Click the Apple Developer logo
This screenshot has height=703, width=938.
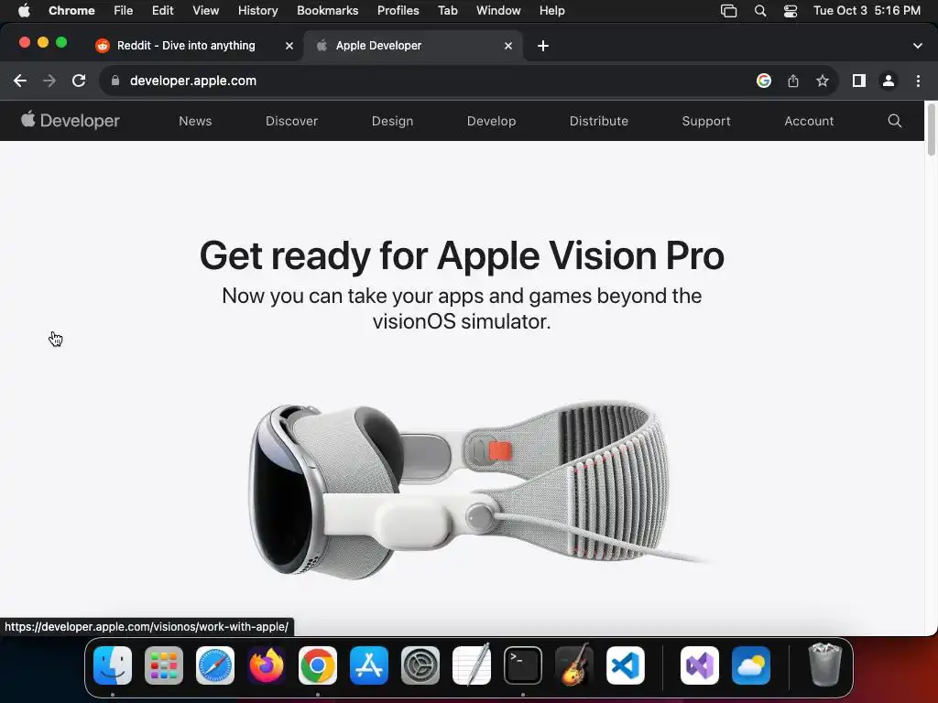click(x=71, y=121)
